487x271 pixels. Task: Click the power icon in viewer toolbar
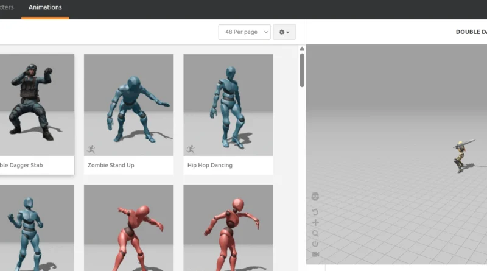(x=315, y=244)
